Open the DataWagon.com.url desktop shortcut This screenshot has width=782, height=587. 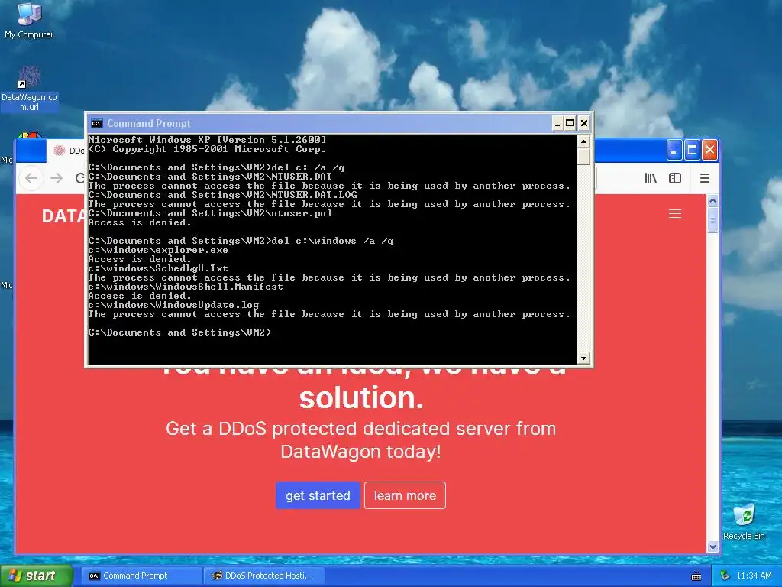coord(29,89)
